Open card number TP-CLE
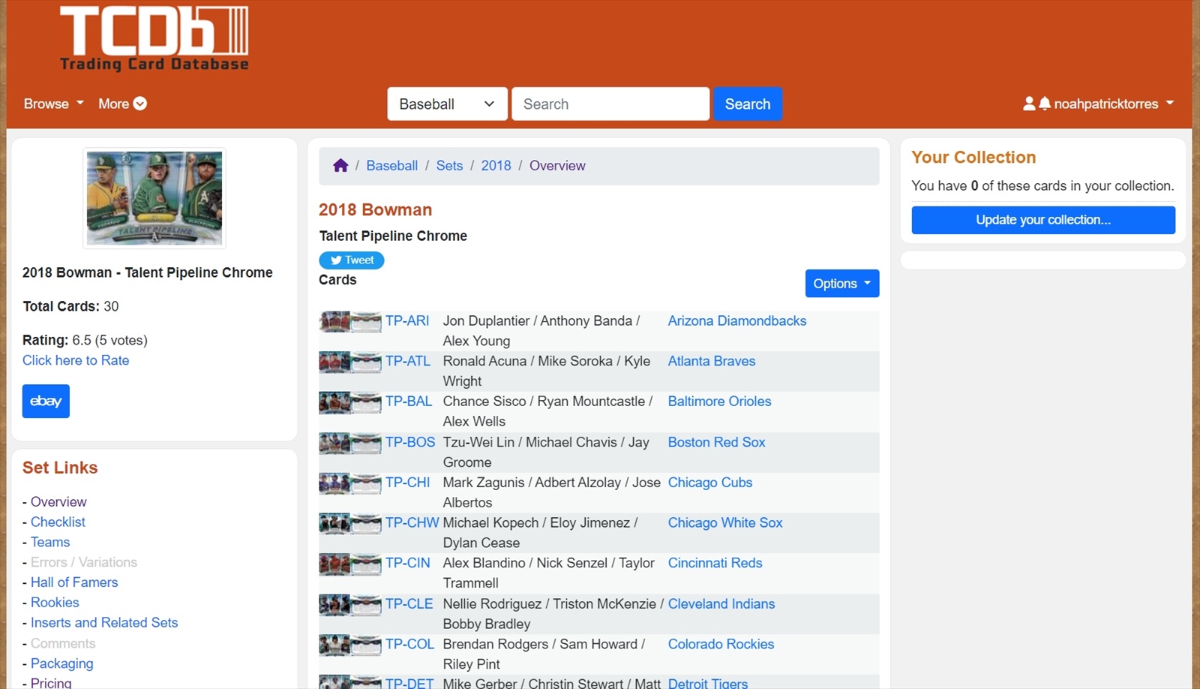The height and width of the screenshot is (689, 1200). [x=409, y=603]
